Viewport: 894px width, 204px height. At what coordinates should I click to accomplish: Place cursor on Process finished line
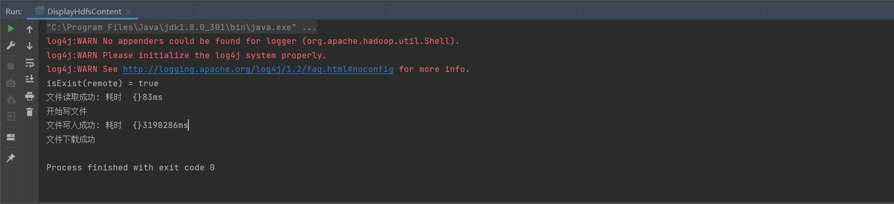130,167
